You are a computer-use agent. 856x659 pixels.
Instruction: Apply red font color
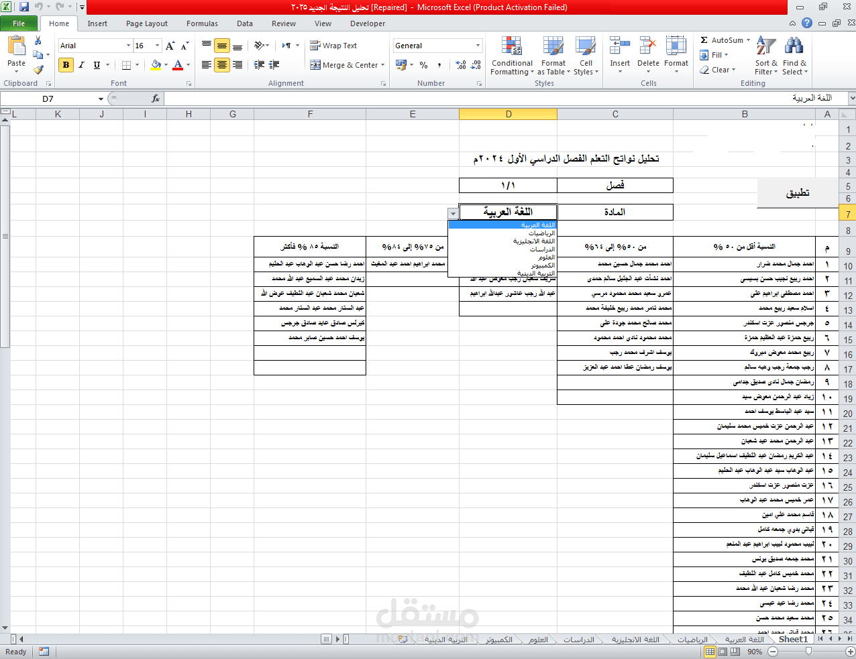pyautogui.click(x=178, y=65)
